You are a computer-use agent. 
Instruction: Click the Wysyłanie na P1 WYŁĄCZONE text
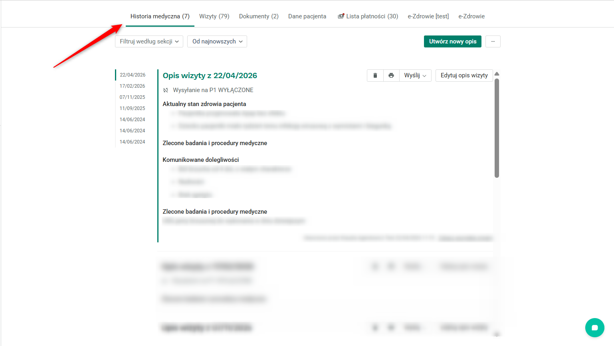point(213,90)
